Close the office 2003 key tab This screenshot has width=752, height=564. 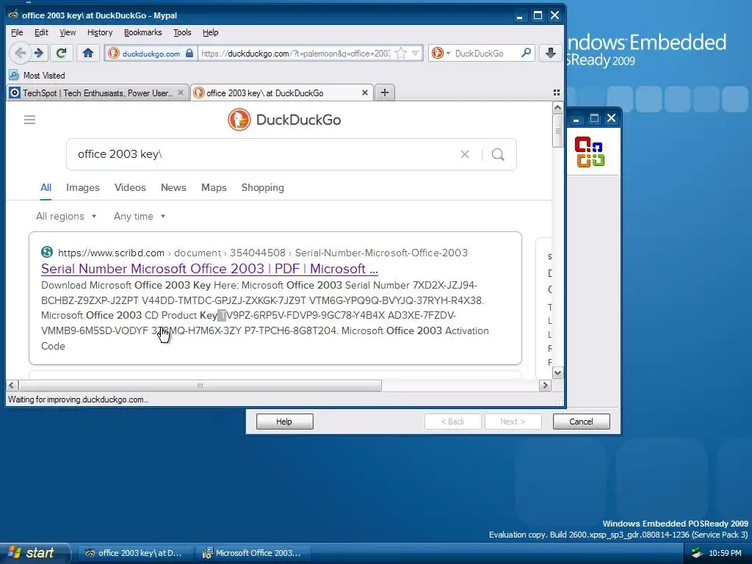[365, 93]
